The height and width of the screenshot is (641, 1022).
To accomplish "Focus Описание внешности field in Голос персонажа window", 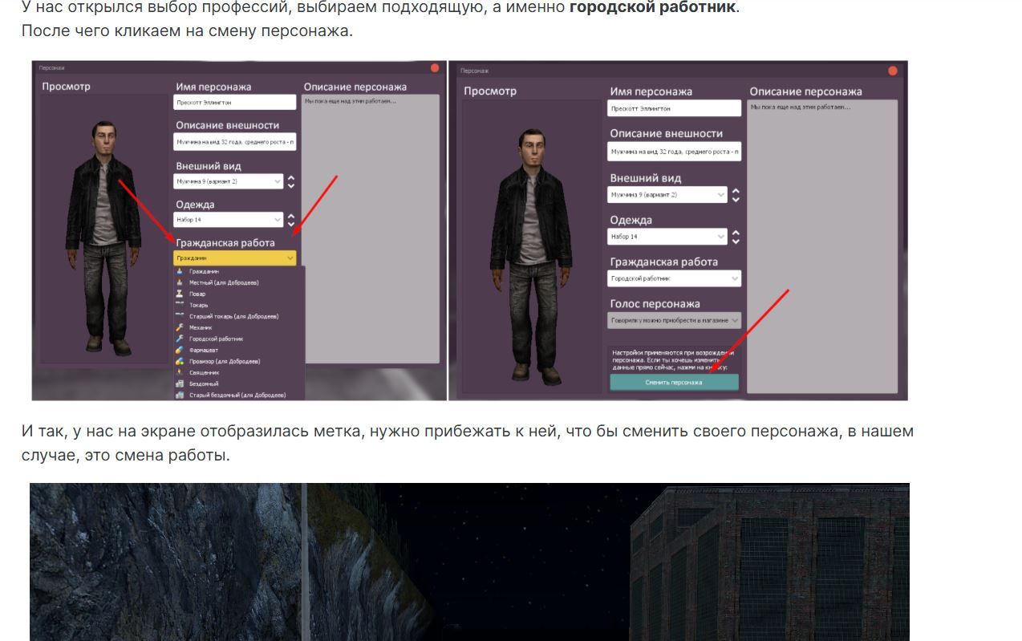I will coord(674,151).
